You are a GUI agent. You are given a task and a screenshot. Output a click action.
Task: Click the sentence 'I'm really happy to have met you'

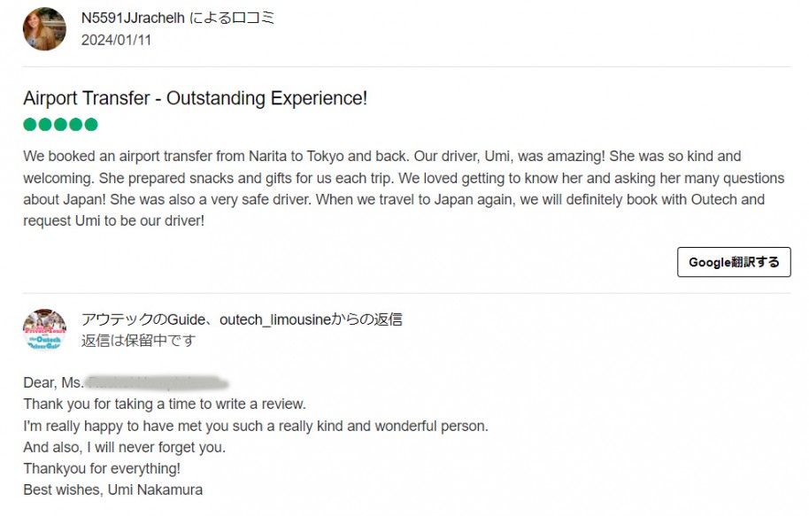click(255, 426)
